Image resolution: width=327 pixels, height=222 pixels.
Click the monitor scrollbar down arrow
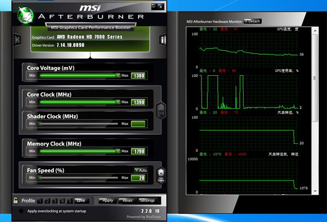coord(315,191)
